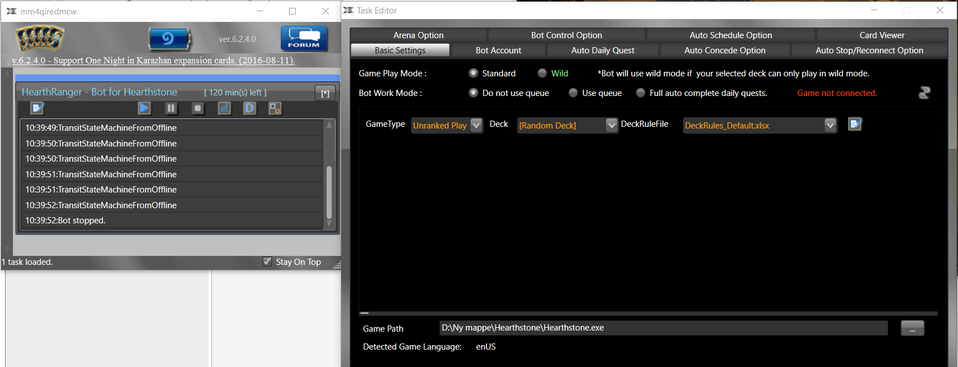Click the enUS detected language value
The image size is (958, 367).
point(486,347)
